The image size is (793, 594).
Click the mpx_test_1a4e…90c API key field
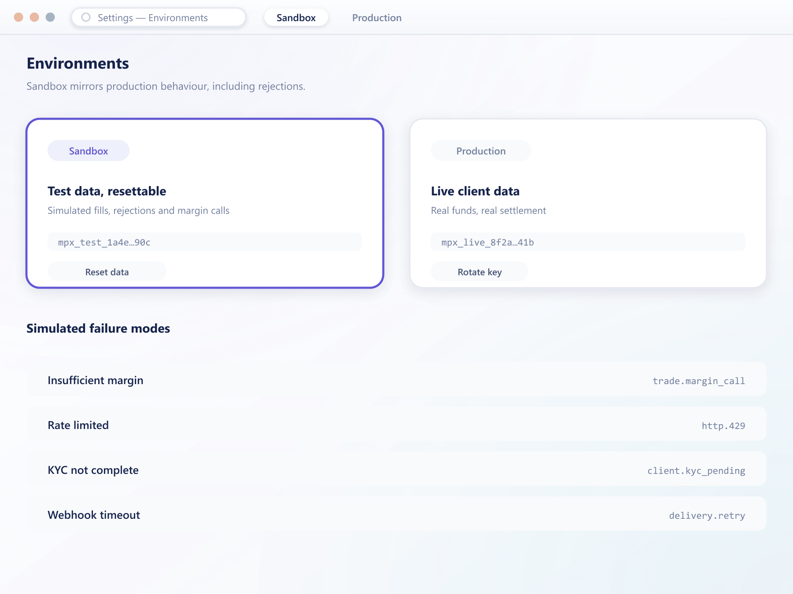[x=205, y=242]
